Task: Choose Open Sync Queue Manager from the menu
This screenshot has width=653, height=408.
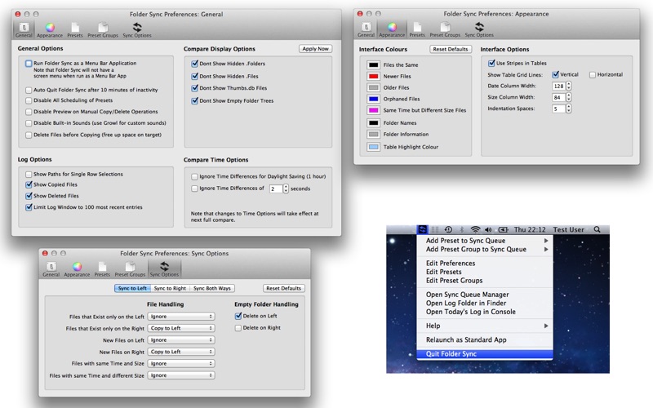Action: click(467, 295)
